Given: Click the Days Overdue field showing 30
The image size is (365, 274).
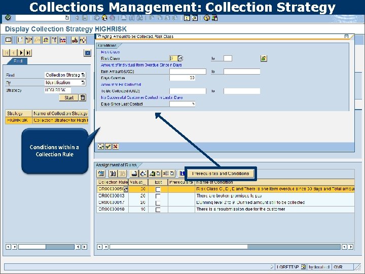Looking at the screenshot, I should tap(182, 78).
